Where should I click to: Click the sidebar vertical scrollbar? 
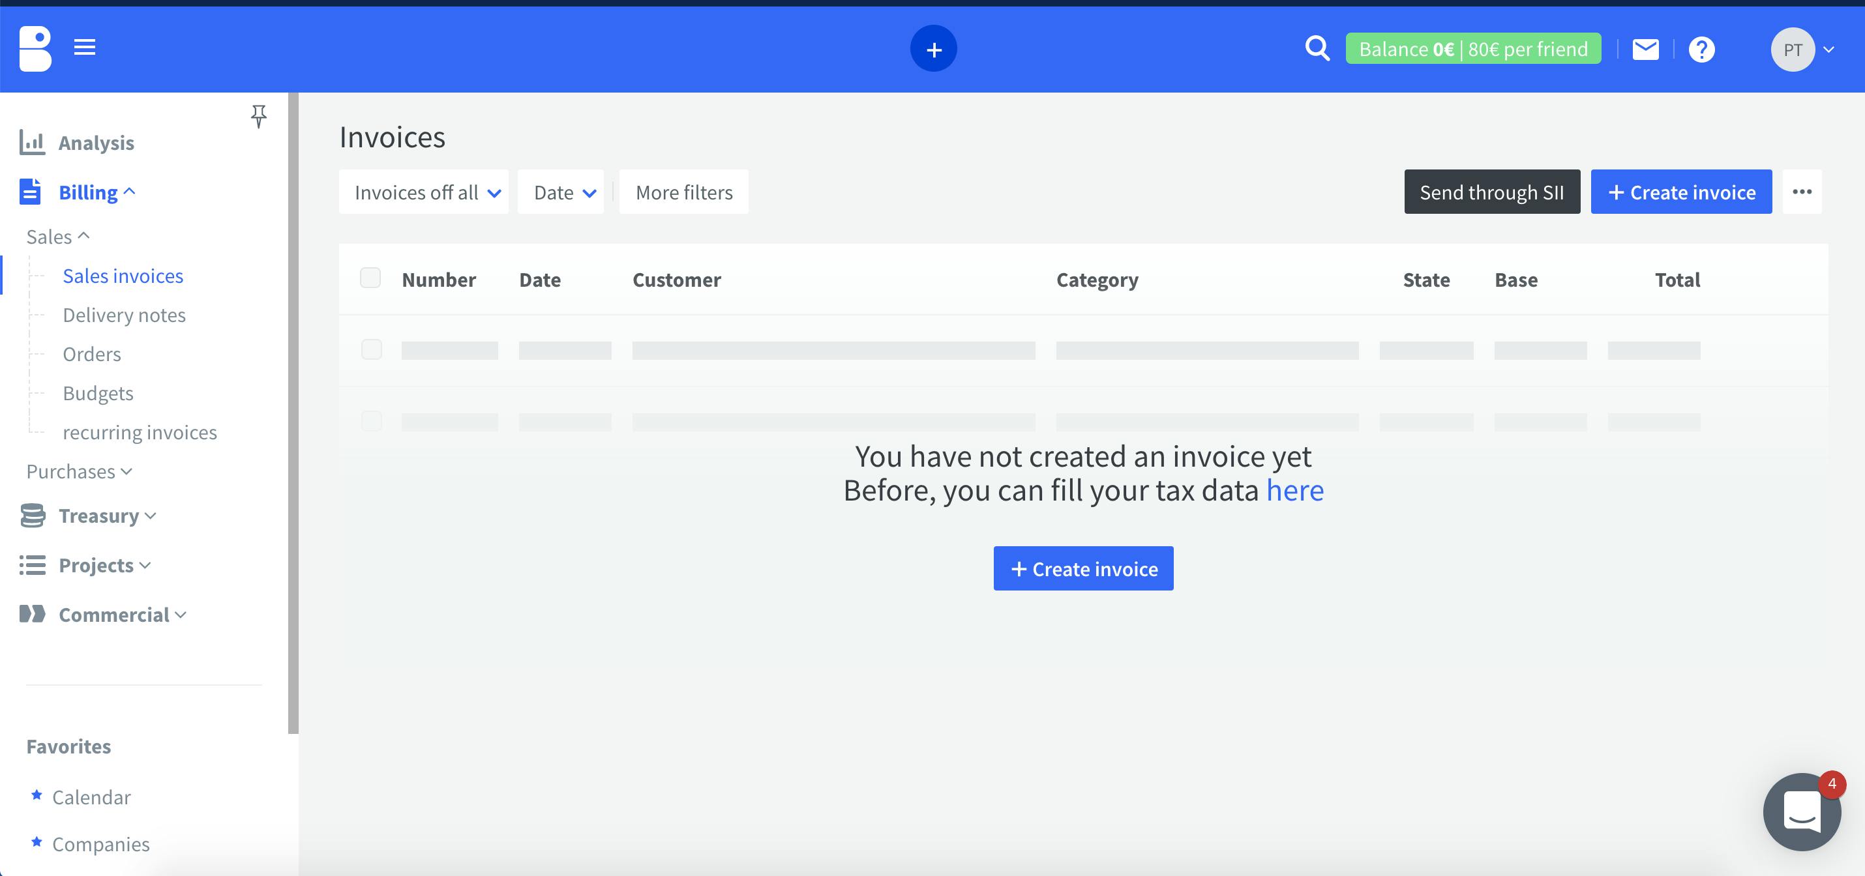pos(293,413)
